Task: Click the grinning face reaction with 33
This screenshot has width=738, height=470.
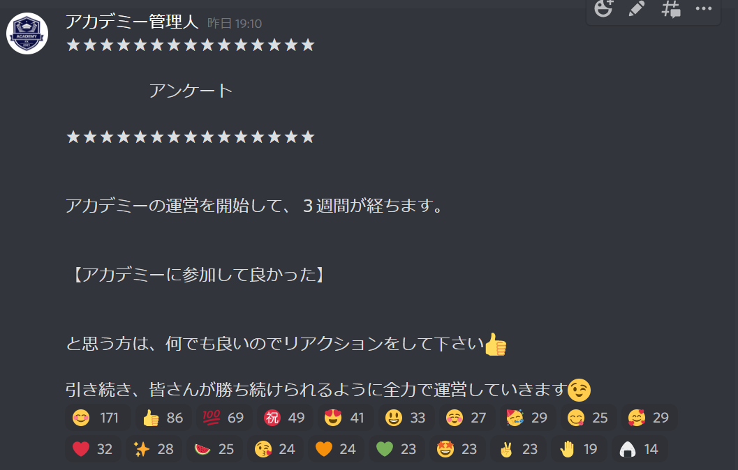Action: point(406,418)
